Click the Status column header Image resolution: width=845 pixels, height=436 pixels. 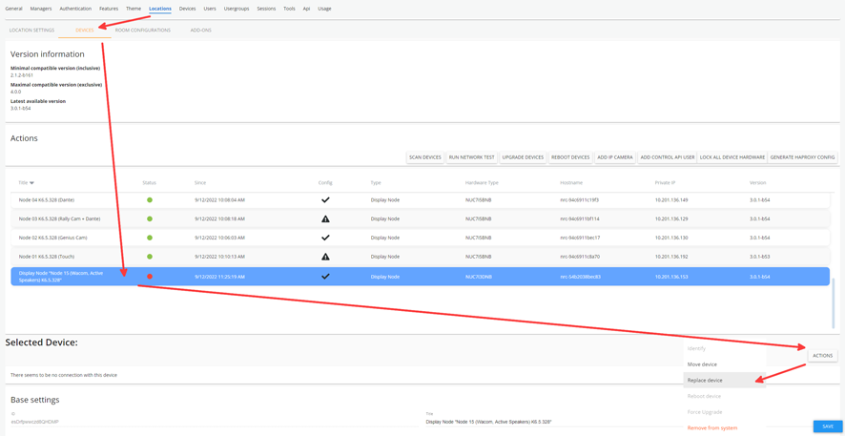click(150, 182)
